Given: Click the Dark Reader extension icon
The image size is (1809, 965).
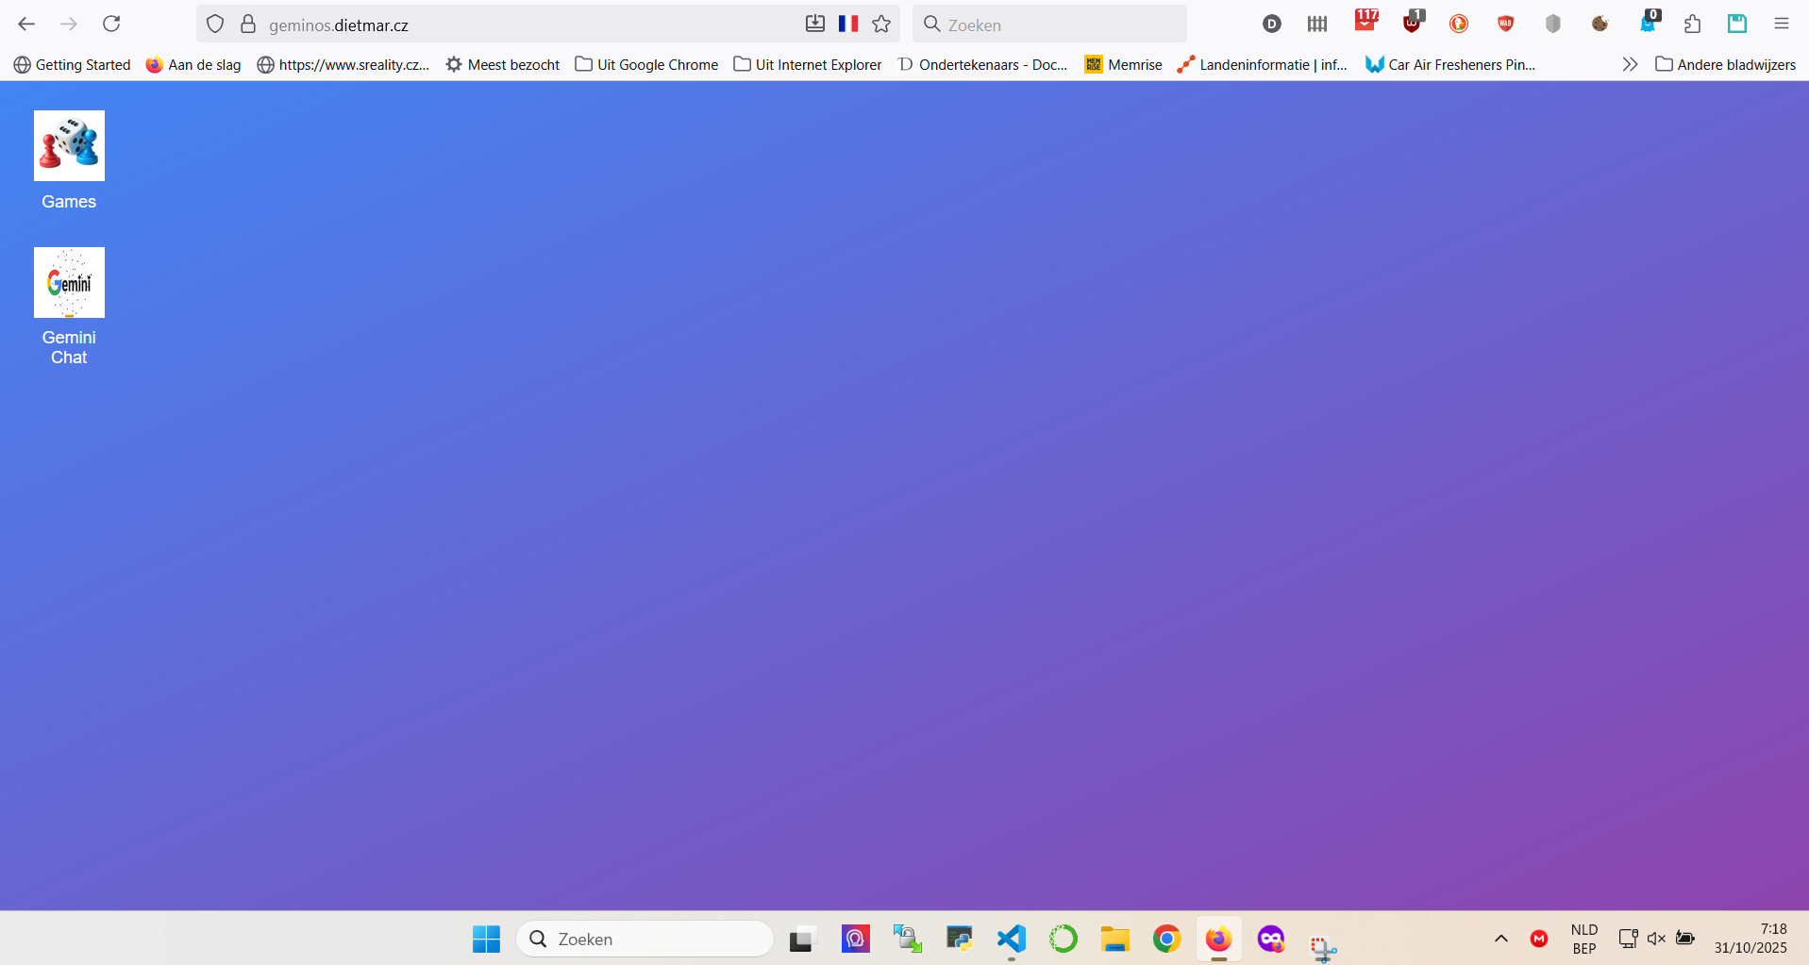Looking at the screenshot, I should pos(1272,25).
